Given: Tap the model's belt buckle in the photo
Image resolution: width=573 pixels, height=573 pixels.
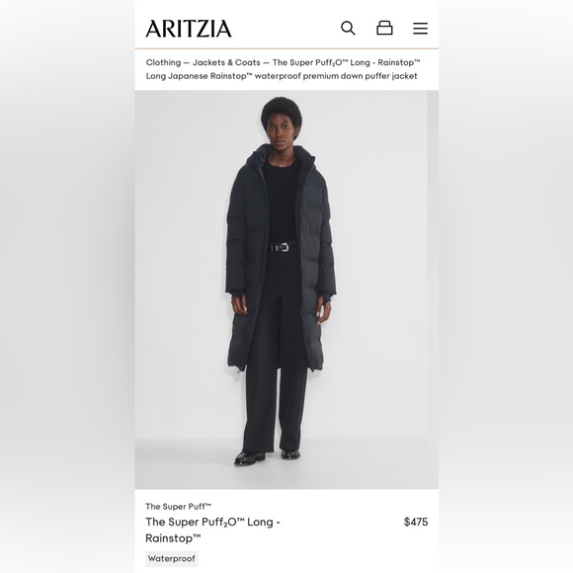Looking at the screenshot, I should coord(281,247).
